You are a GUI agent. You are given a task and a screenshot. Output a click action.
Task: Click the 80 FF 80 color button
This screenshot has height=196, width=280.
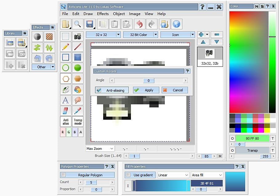point(252,138)
